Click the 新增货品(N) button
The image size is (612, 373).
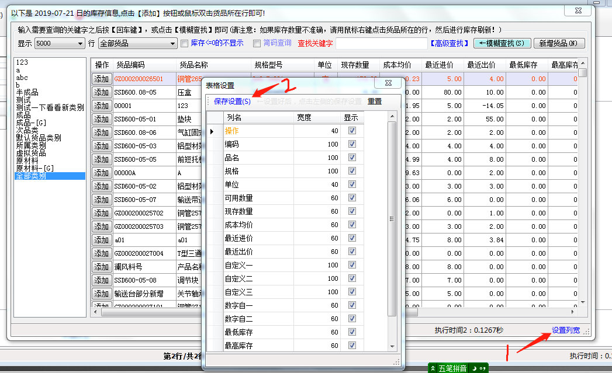pos(558,43)
